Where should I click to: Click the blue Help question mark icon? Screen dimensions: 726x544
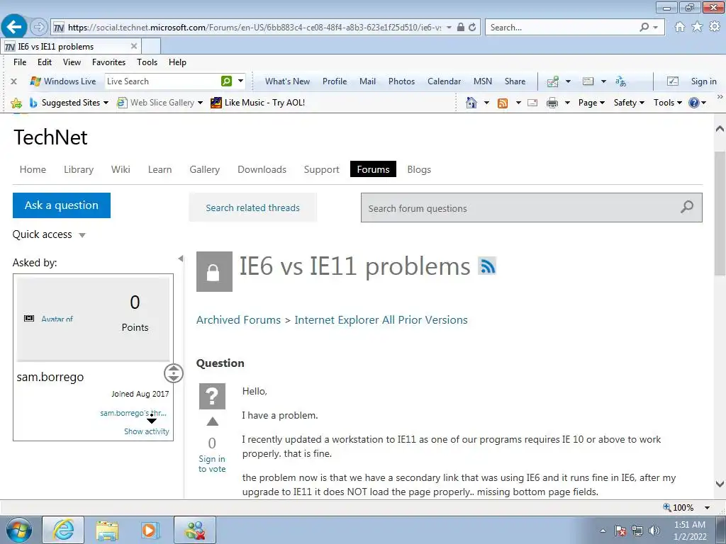pyautogui.click(x=693, y=103)
